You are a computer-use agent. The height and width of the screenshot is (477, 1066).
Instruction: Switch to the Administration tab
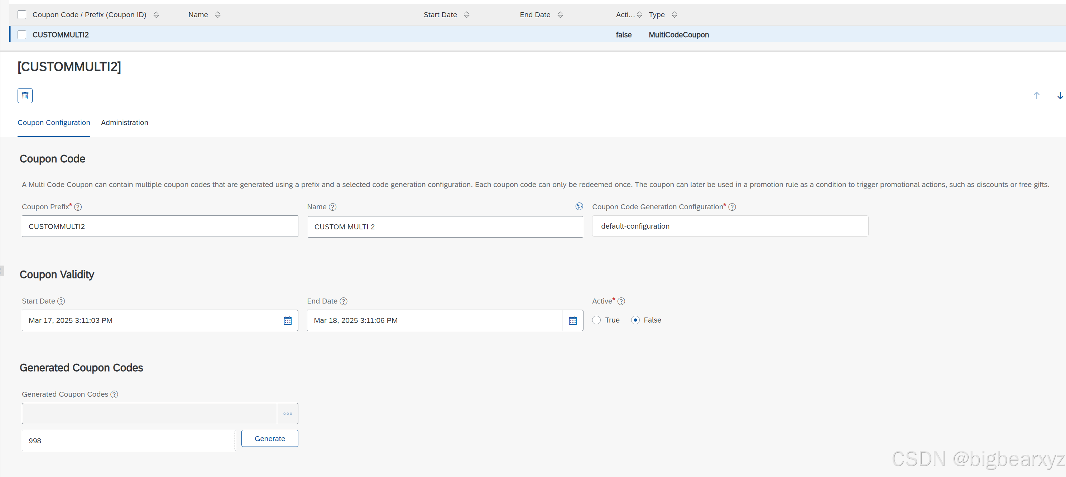[x=124, y=123]
